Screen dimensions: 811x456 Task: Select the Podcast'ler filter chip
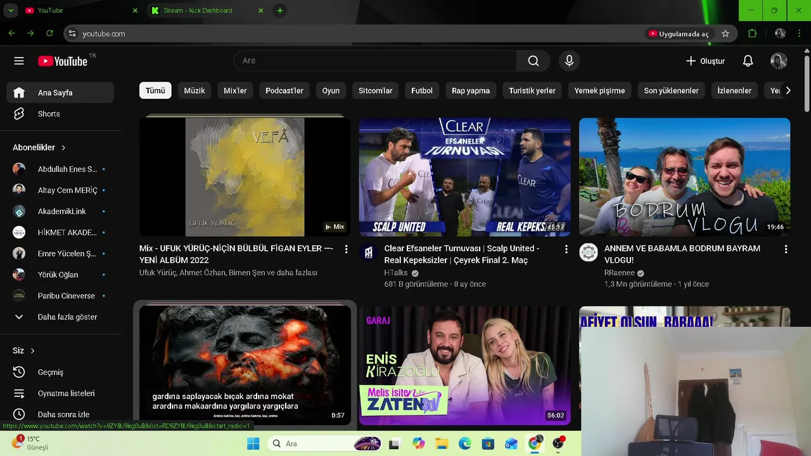[284, 91]
